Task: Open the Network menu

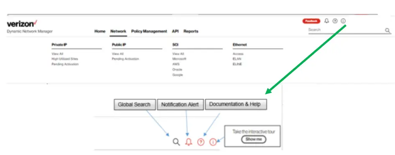Action: pyautogui.click(x=118, y=31)
